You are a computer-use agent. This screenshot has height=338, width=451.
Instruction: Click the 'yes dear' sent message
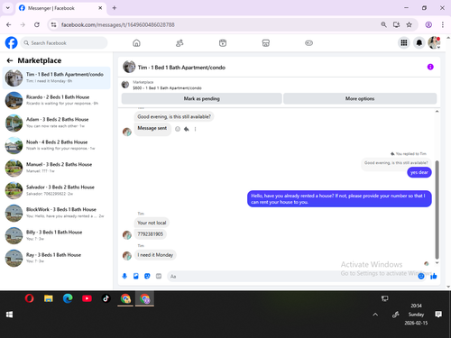[419, 172]
